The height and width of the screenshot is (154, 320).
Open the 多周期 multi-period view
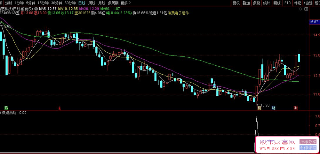tap(113, 3)
